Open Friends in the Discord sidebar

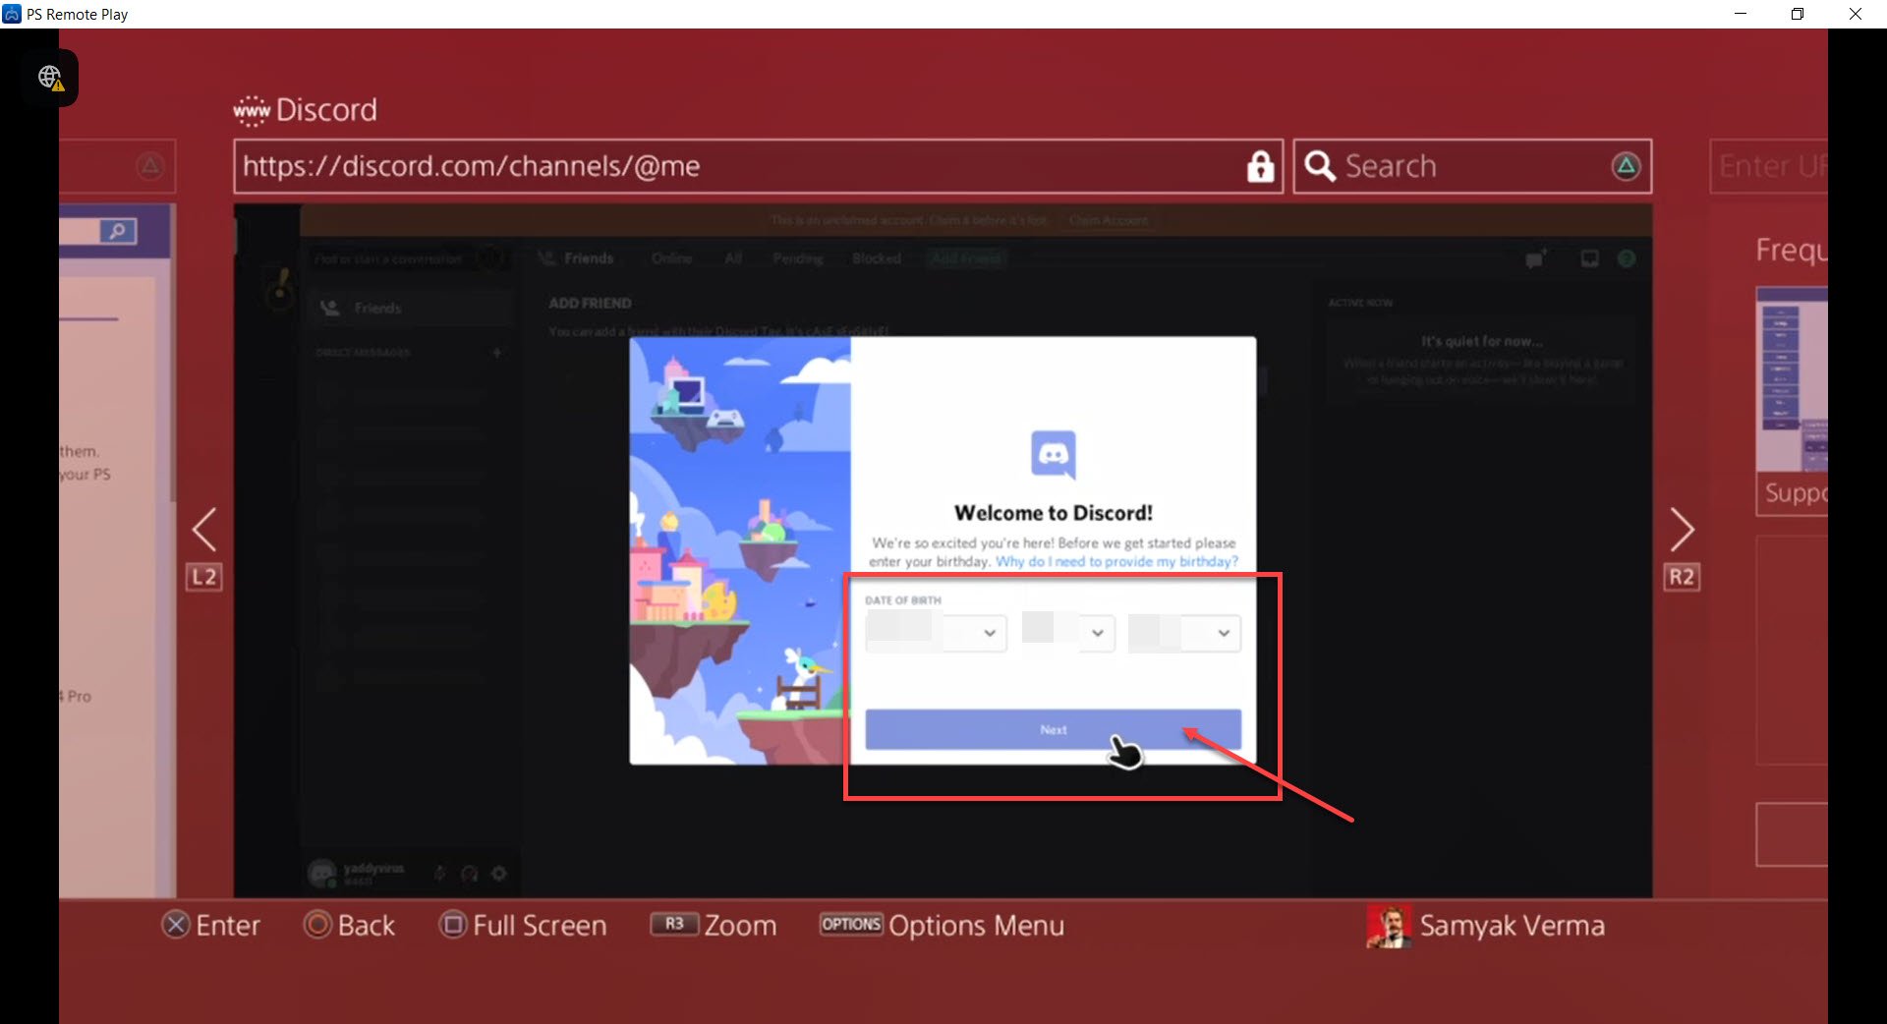tap(411, 308)
